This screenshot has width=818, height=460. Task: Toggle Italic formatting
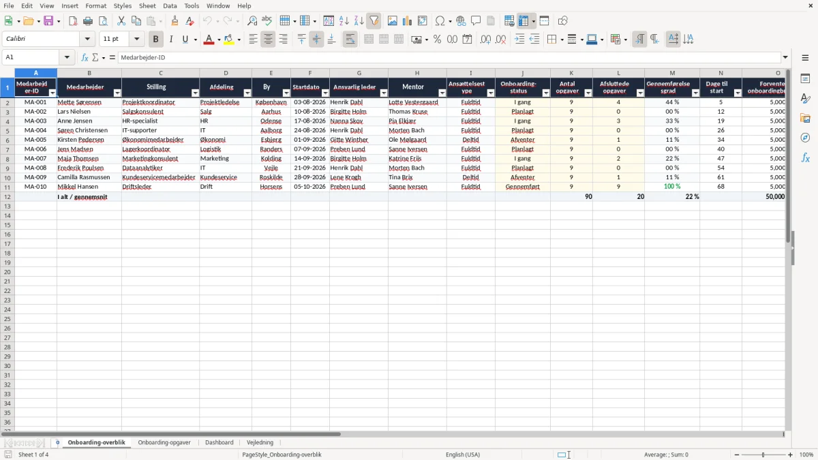coord(170,40)
